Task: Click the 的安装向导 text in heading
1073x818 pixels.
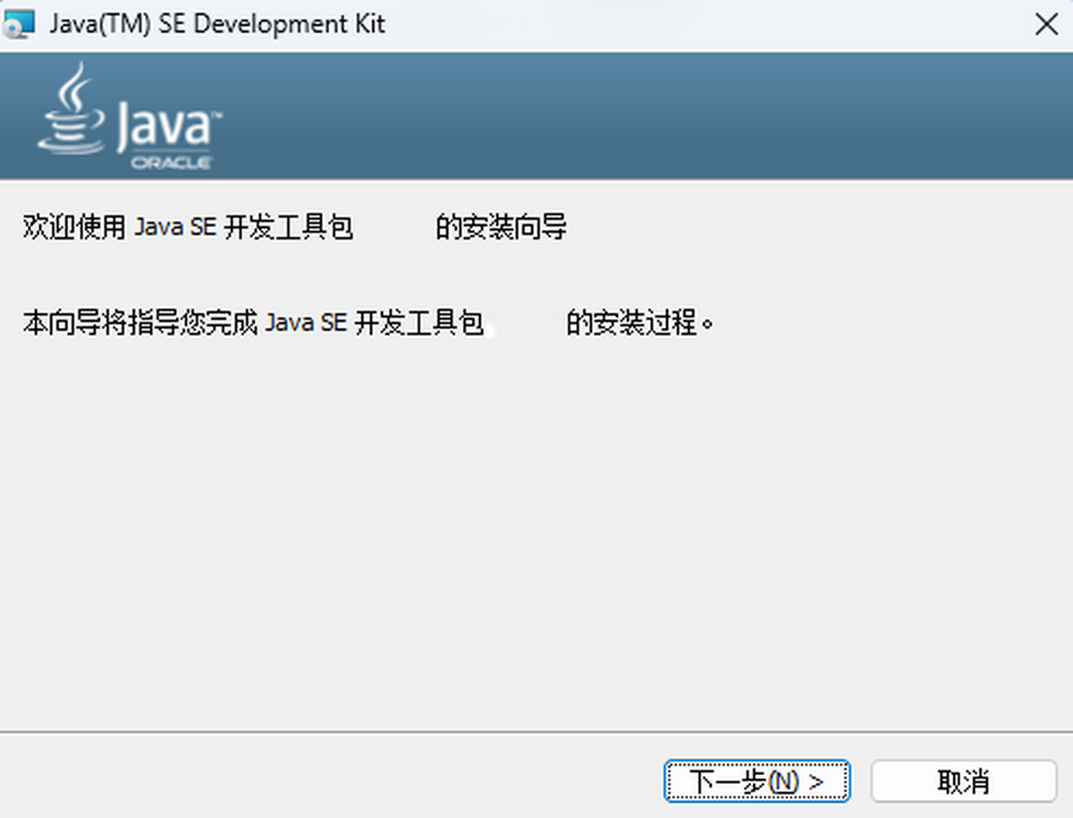Action: point(501,228)
